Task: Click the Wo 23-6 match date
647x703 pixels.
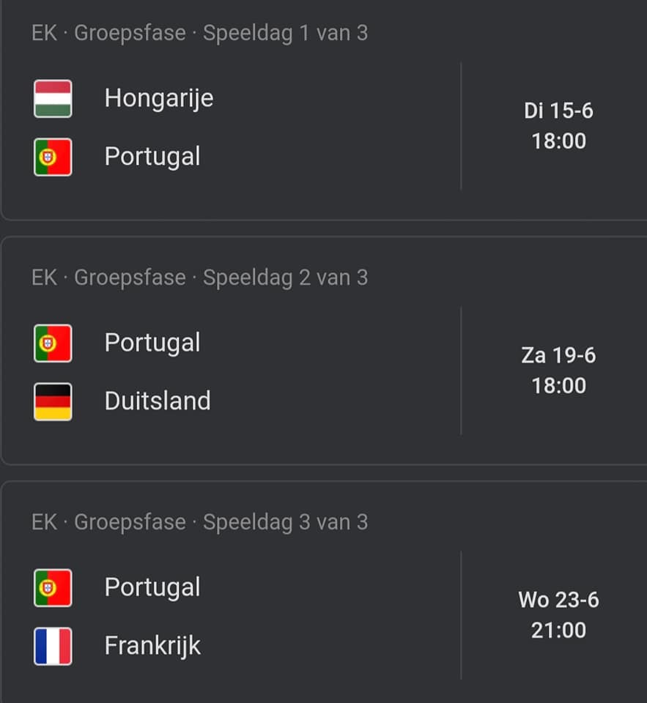Action: 558,600
